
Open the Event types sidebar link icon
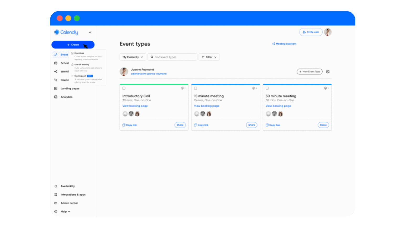pos(56,55)
